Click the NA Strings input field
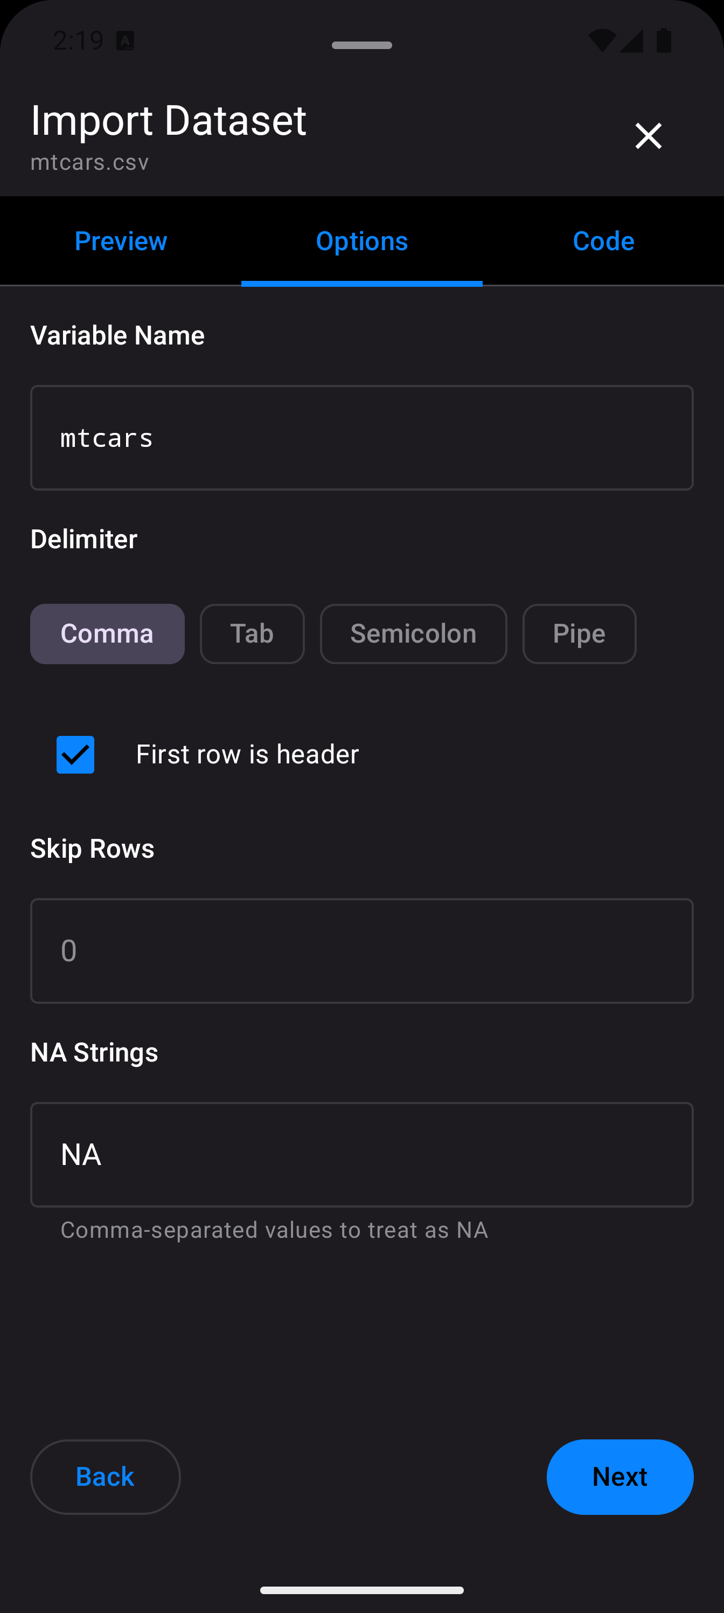The width and height of the screenshot is (724, 1613). tap(361, 1154)
